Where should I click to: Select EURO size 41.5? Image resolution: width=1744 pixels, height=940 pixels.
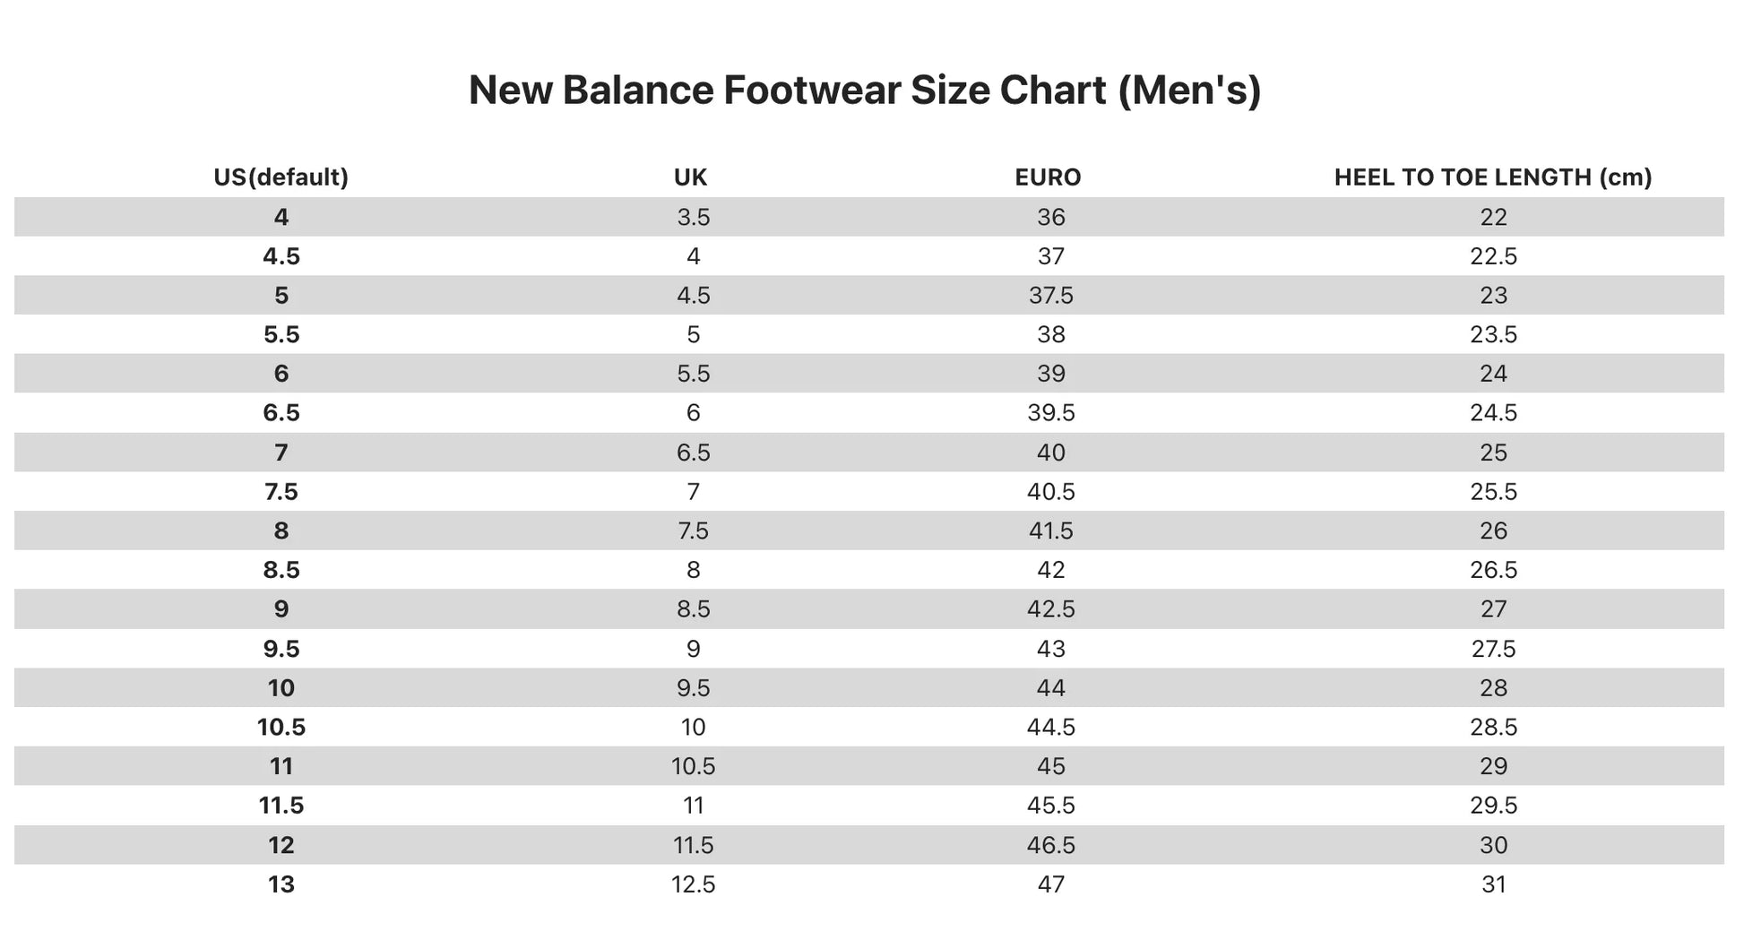[x=1050, y=531]
